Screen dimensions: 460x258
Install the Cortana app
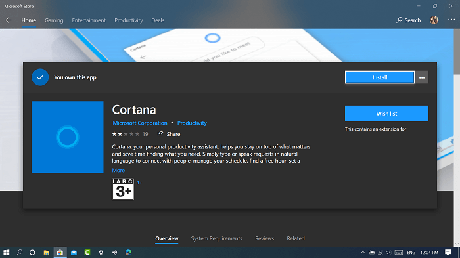(380, 77)
